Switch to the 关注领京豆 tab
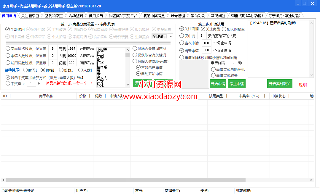 click(x=30, y=16)
